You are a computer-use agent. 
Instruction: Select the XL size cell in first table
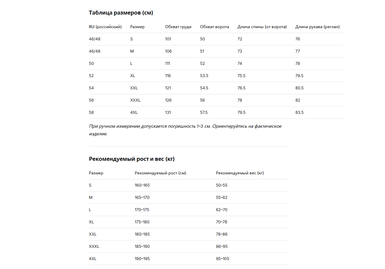(133, 75)
